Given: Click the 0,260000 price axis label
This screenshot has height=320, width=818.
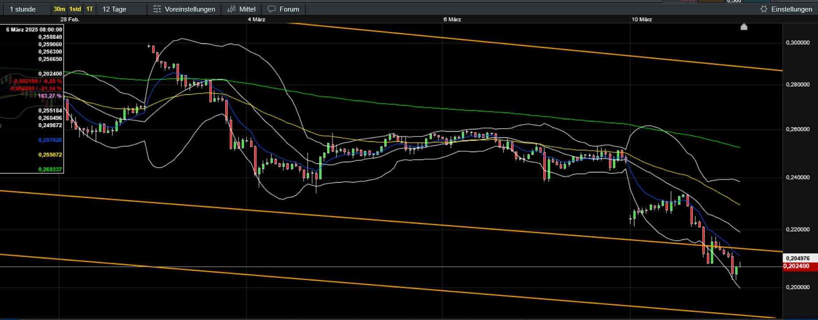Looking at the screenshot, I should point(798,129).
